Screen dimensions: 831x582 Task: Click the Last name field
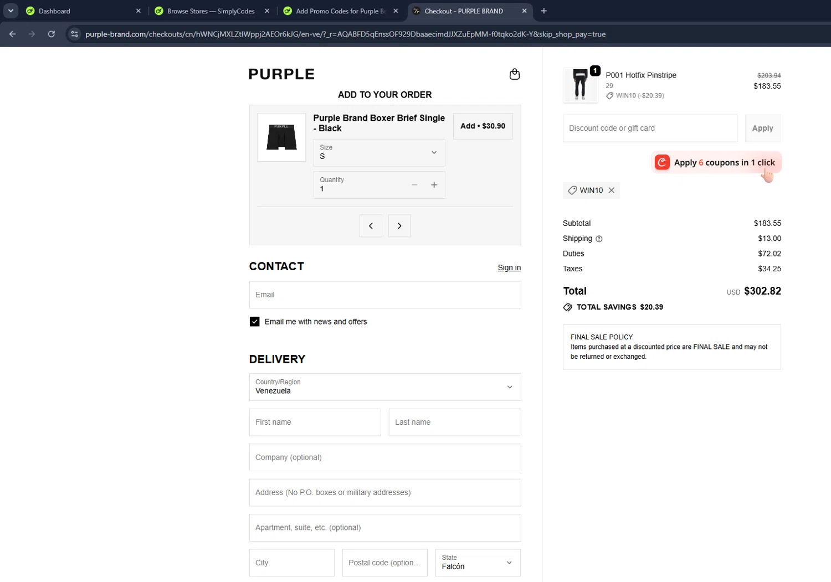point(455,422)
